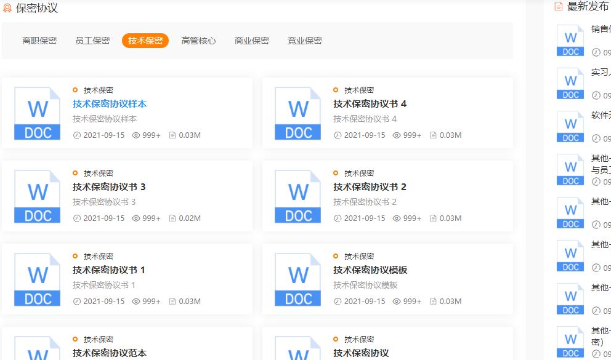Click the DOC file icon for 技术保密协议书 4
Screen dimensions: 611x360
297,114
